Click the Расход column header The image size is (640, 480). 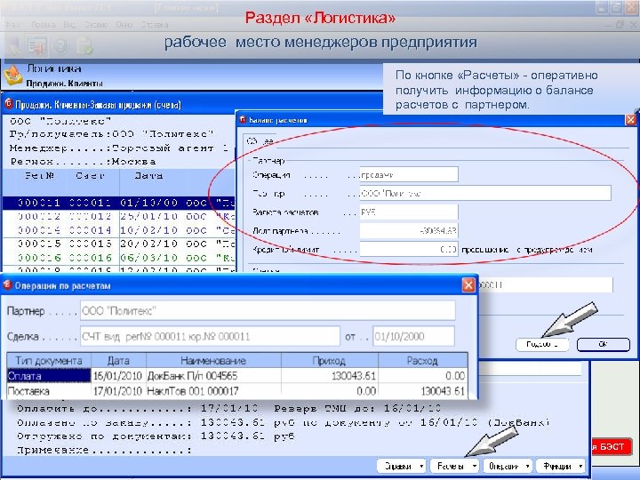(x=422, y=360)
